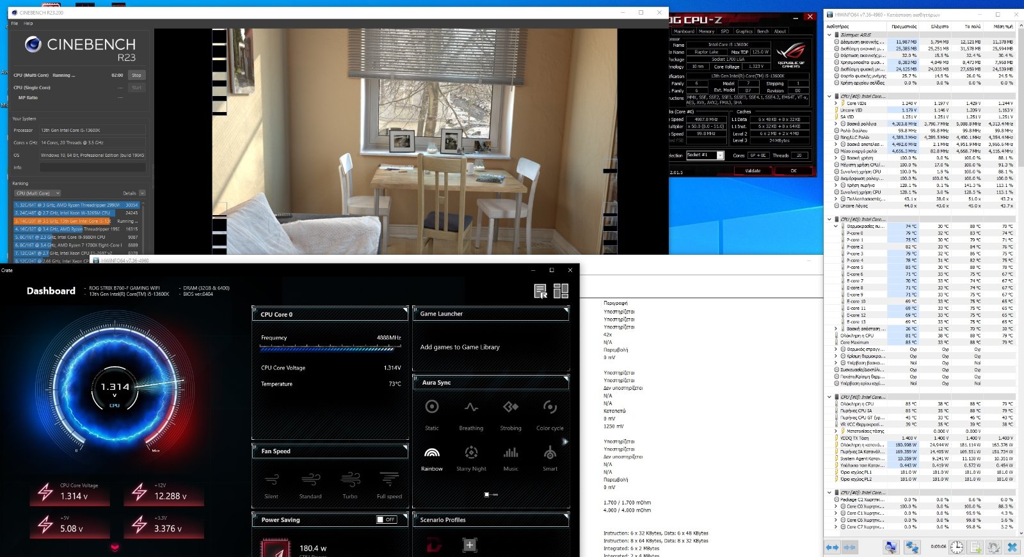Expand Χρήση πυρήνα sensor row
The image size is (1024, 557).
tap(836, 185)
